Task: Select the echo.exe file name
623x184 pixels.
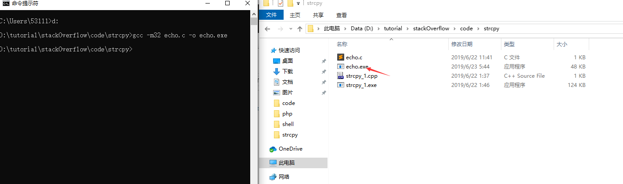Action: pos(357,67)
